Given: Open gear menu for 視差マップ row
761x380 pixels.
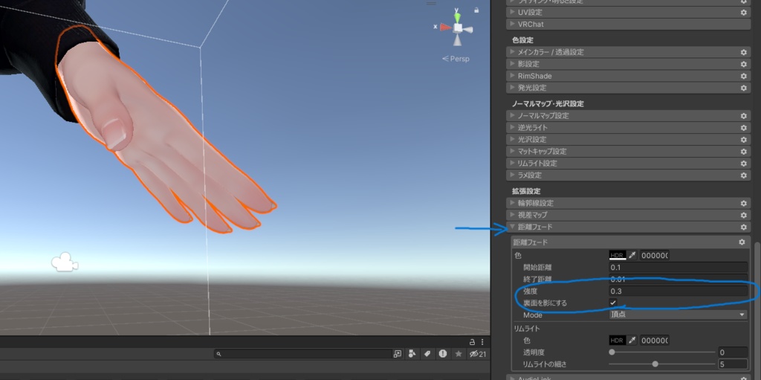Looking at the screenshot, I should tap(743, 215).
